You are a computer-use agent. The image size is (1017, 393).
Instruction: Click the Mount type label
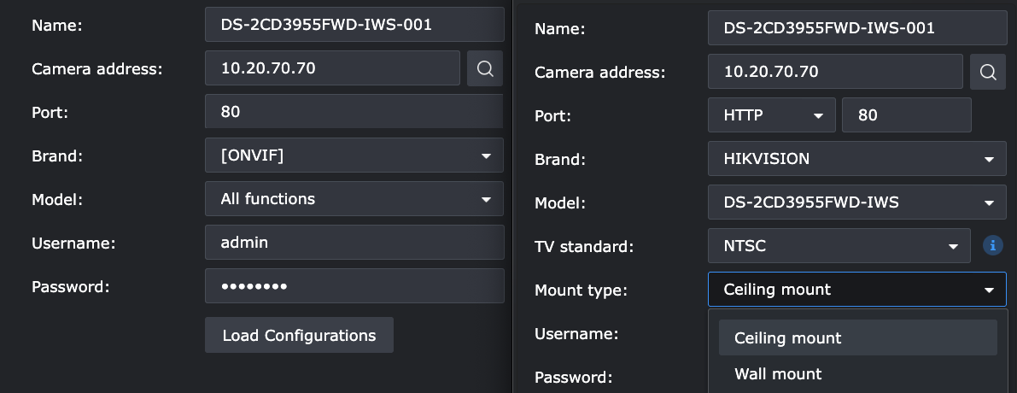pos(582,290)
